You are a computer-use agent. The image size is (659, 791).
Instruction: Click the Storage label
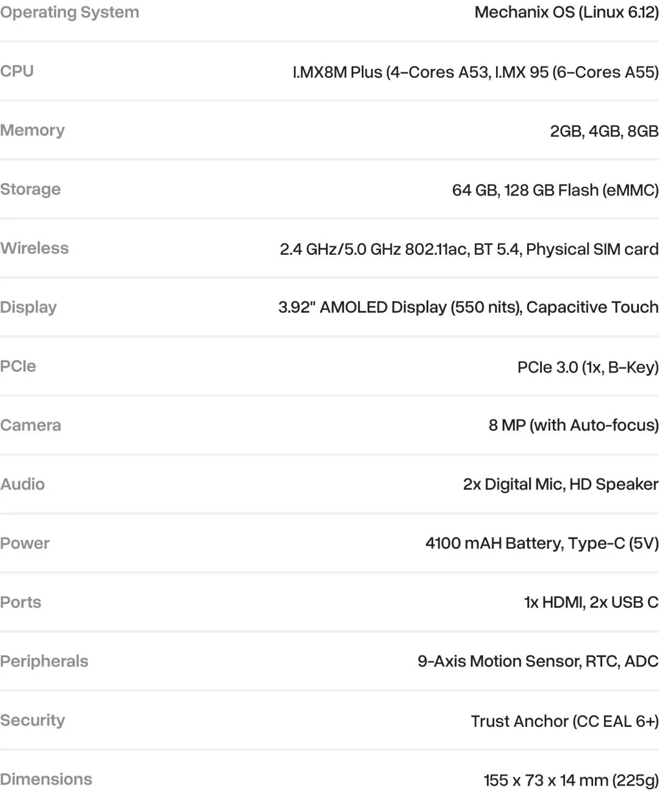coord(31,189)
